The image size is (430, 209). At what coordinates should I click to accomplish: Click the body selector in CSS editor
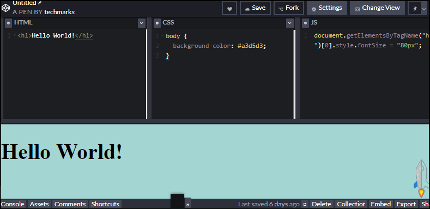click(x=173, y=36)
